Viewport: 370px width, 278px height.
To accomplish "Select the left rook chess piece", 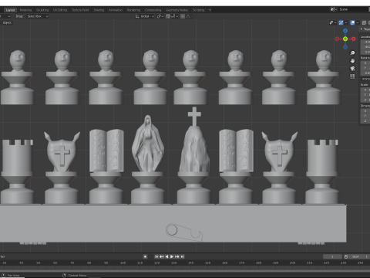I will click(x=17, y=171).
